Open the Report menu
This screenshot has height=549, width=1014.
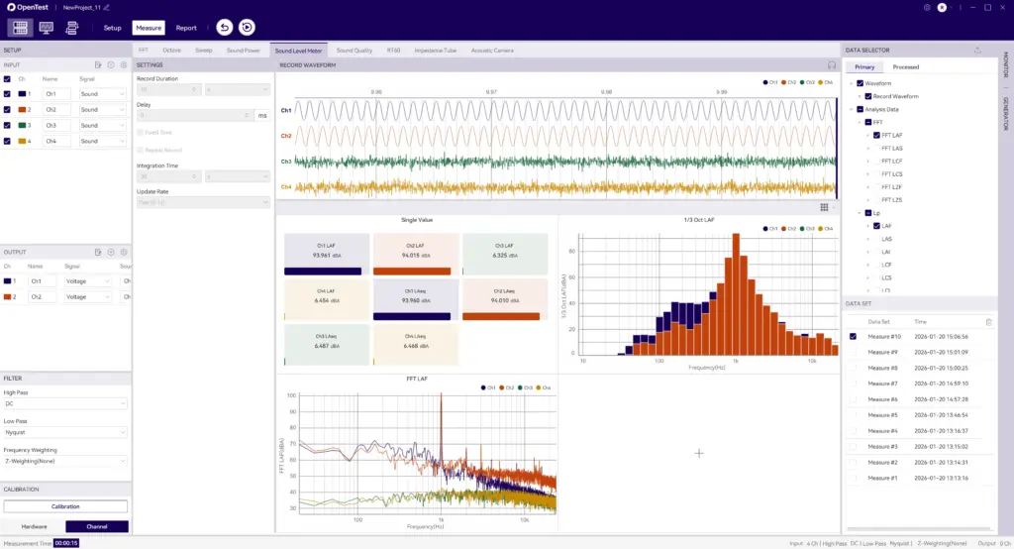186,28
